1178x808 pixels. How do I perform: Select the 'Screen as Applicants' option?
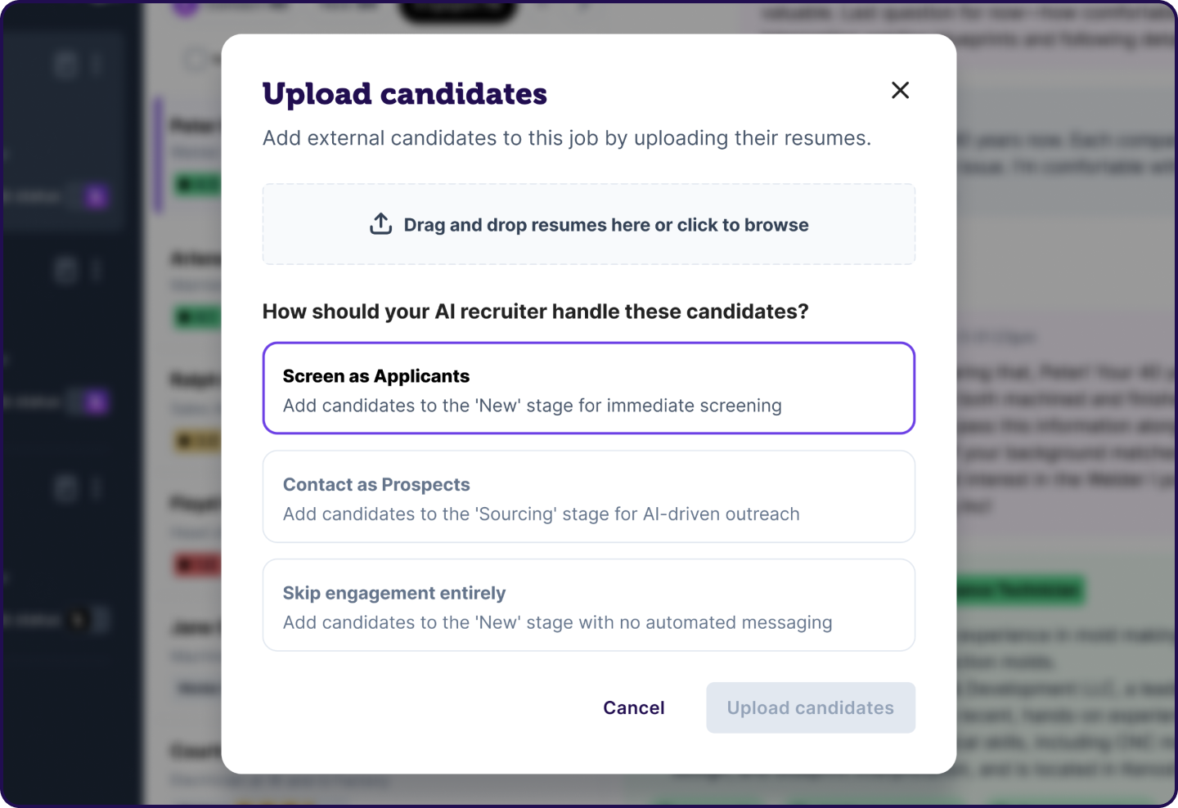tap(588, 388)
